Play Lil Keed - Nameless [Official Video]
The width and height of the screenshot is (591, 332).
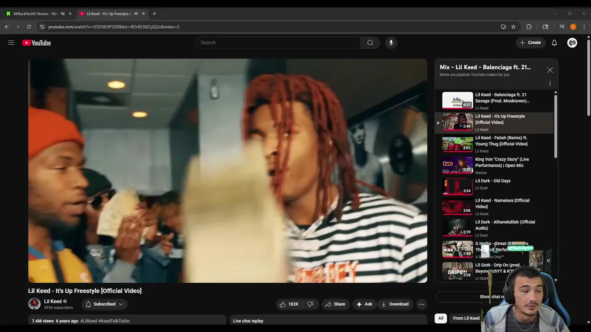pyautogui.click(x=494, y=207)
